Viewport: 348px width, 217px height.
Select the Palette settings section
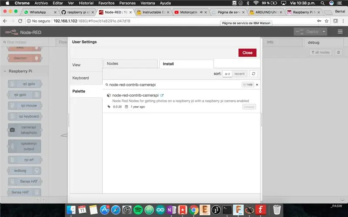click(x=86, y=91)
